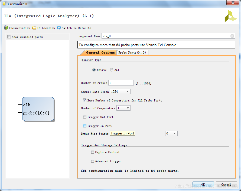Click the Number of Comparators label
The image size is (241, 191).
(98, 108)
